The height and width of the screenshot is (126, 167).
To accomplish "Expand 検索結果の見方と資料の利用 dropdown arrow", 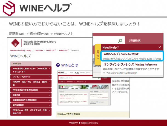I will coord(50,100).
